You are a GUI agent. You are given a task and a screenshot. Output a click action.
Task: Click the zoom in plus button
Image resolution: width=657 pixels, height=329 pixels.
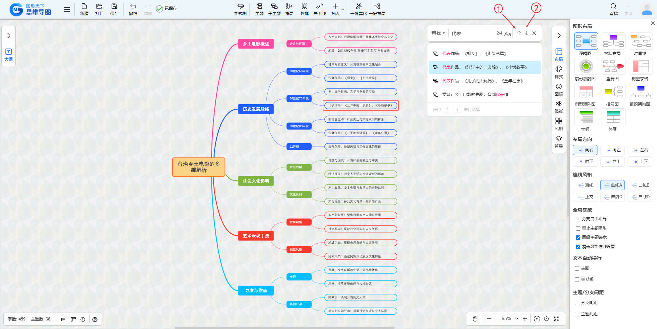tap(525, 319)
